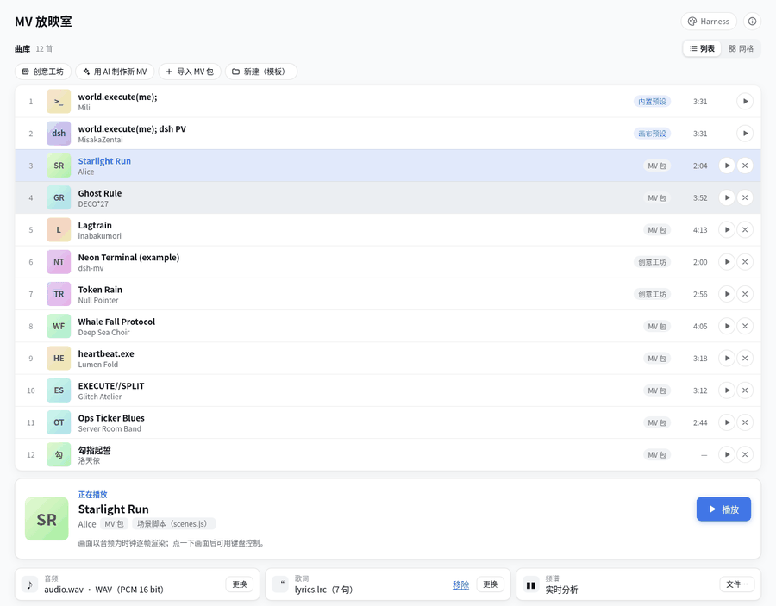The height and width of the screenshot is (606, 776).
Task: Click the audio music note icon
Action: tap(29, 584)
